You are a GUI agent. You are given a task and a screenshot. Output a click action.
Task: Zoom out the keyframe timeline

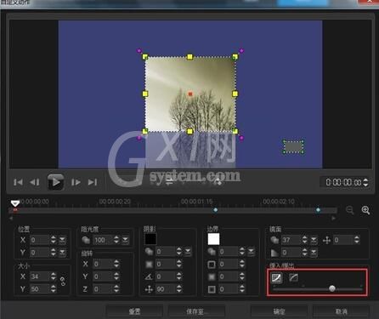pyautogui.click(x=350, y=210)
